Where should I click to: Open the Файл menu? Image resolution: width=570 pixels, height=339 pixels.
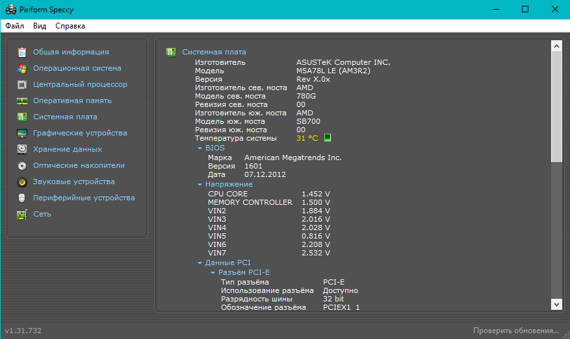(x=14, y=26)
